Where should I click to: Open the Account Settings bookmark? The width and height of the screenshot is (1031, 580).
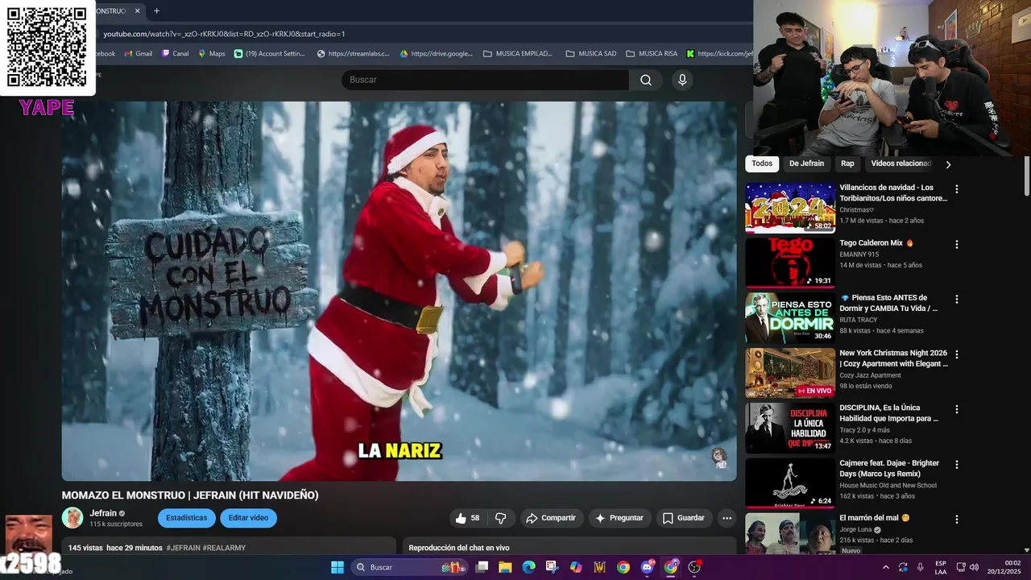(x=270, y=54)
